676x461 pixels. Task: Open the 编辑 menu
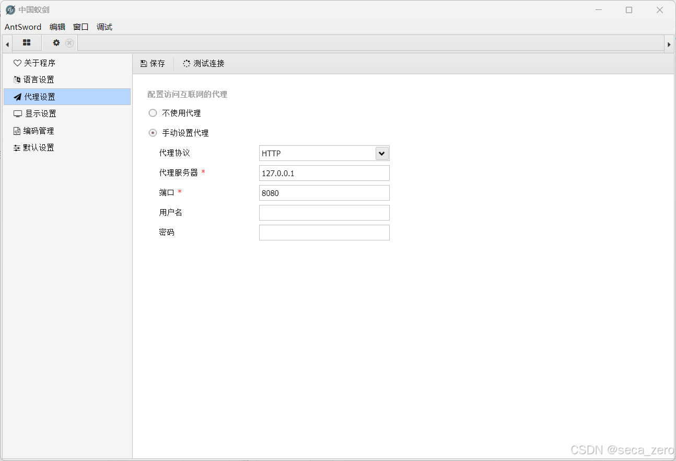point(57,27)
